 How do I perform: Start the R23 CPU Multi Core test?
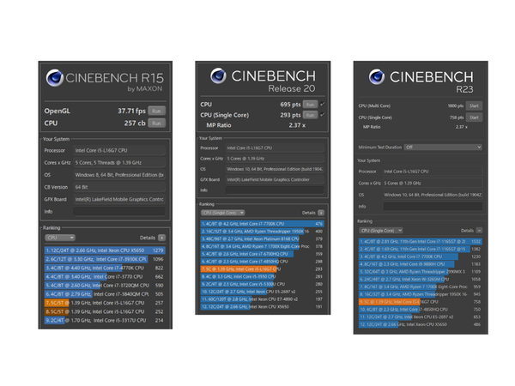(x=474, y=106)
